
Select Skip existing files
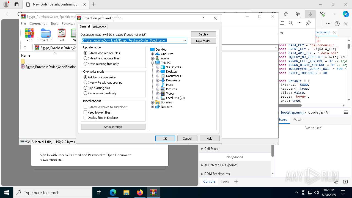pos(97,88)
